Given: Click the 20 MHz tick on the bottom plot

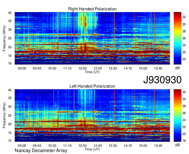Looking at the screenshot, I should (10, 124).
